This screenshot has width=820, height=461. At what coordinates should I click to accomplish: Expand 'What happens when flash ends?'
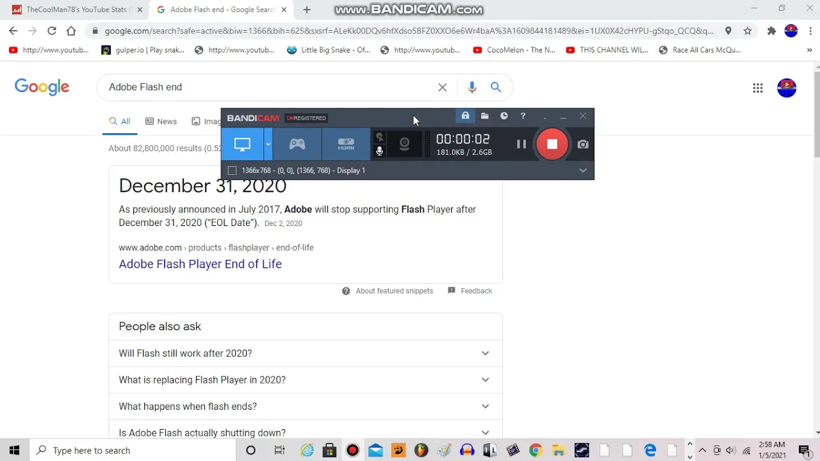pyautogui.click(x=306, y=407)
